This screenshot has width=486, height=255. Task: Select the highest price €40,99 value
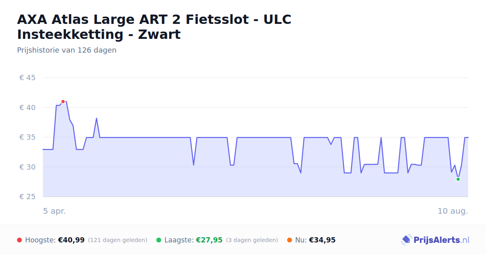(x=71, y=240)
